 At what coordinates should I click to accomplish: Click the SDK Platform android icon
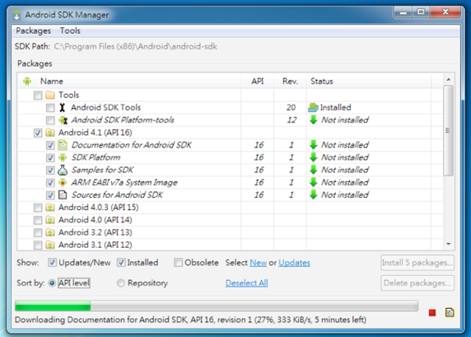pyautogui.click(x=63, y=157)
